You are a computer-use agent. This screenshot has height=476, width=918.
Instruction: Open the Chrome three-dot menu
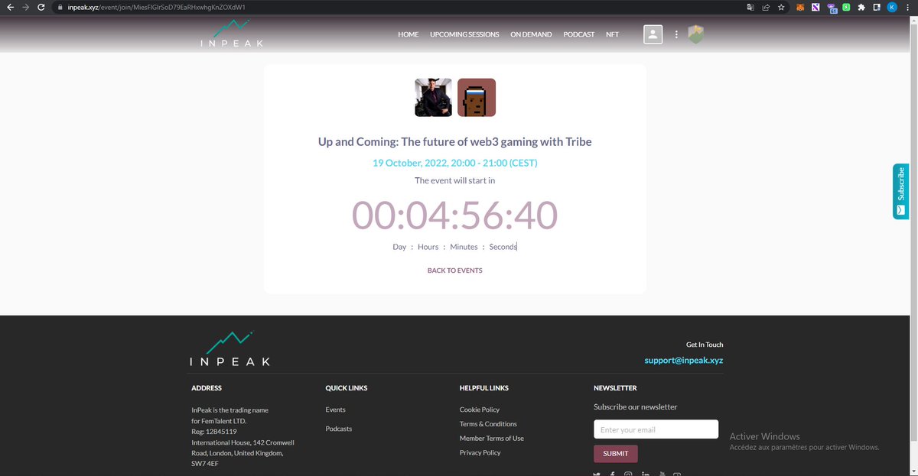coord(908,7)
